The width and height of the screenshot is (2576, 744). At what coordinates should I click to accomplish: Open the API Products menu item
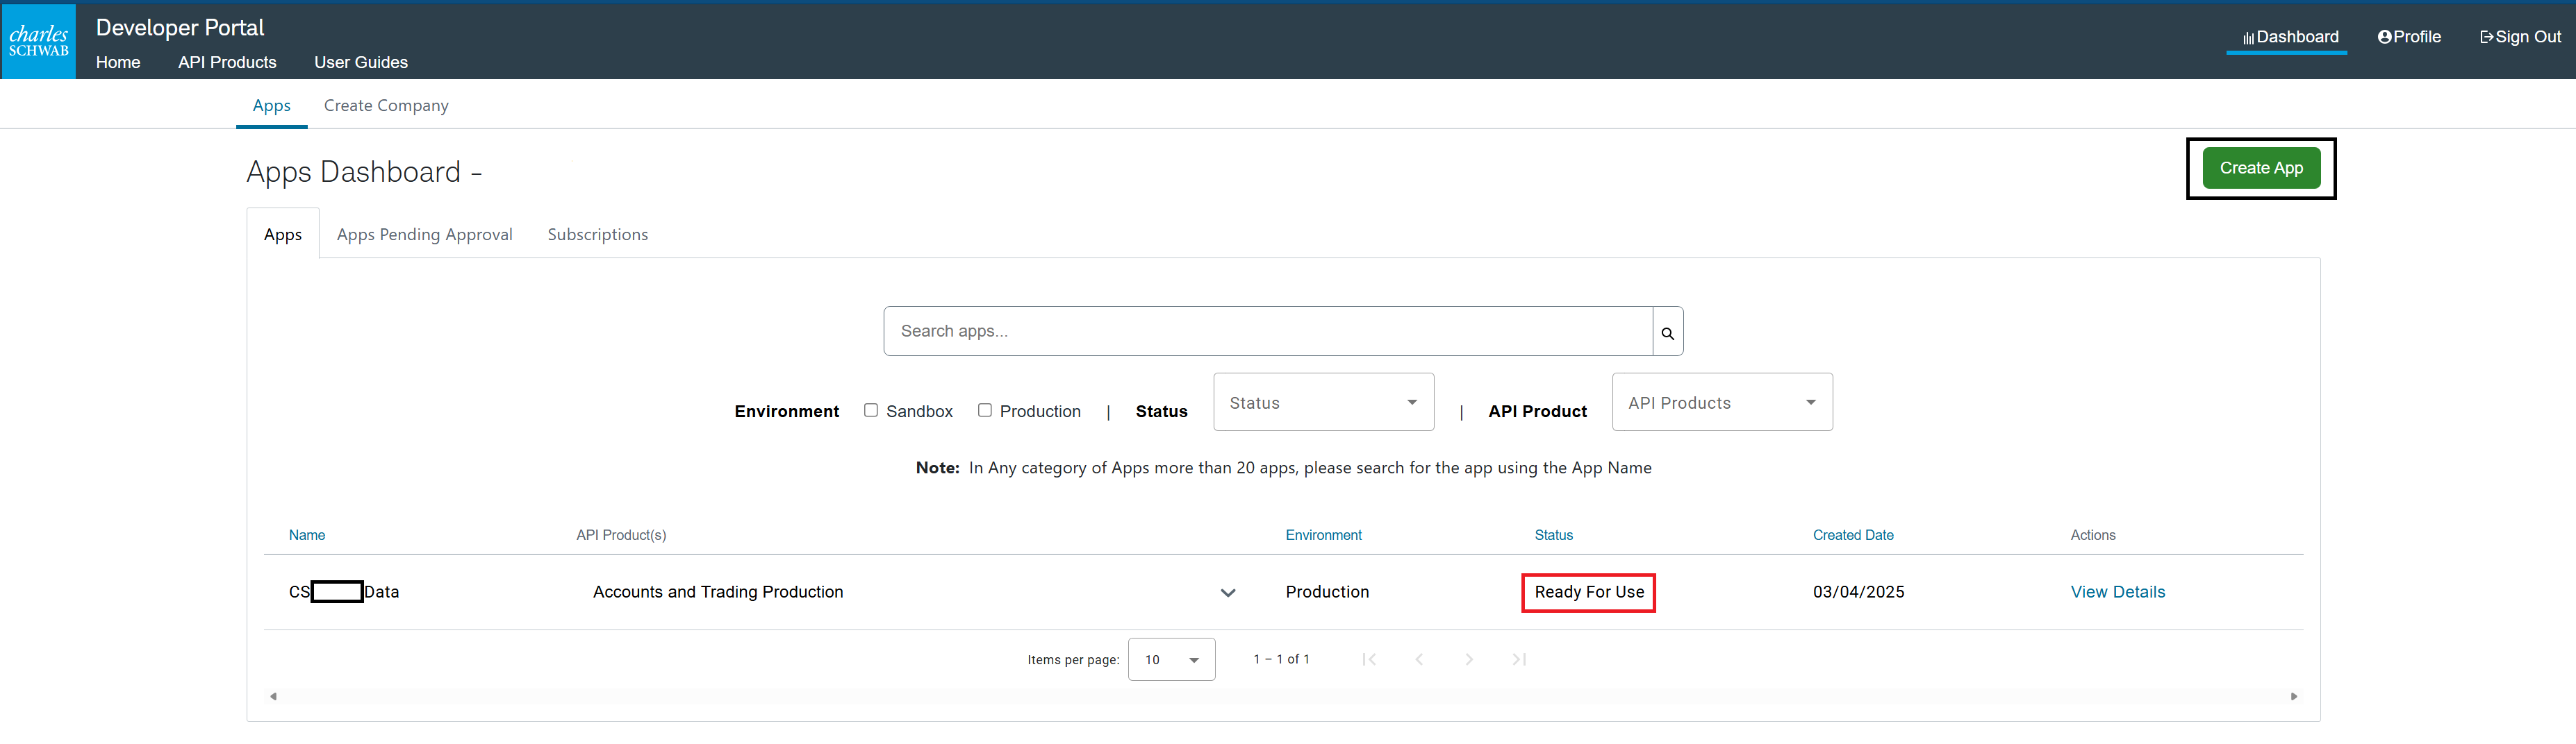[x=227, y=62]
